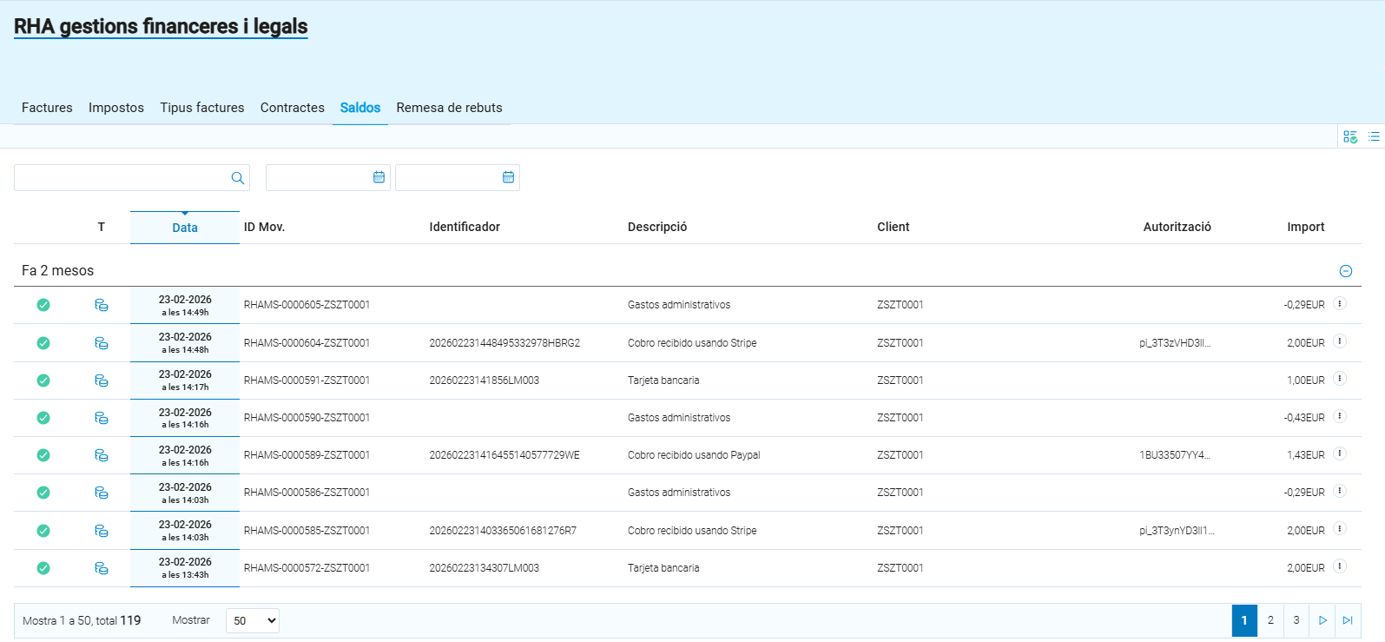The image size is (1385, 642).
Task: Open the Mostrar rows-per-page dropdown
Action: click(253, 620)
